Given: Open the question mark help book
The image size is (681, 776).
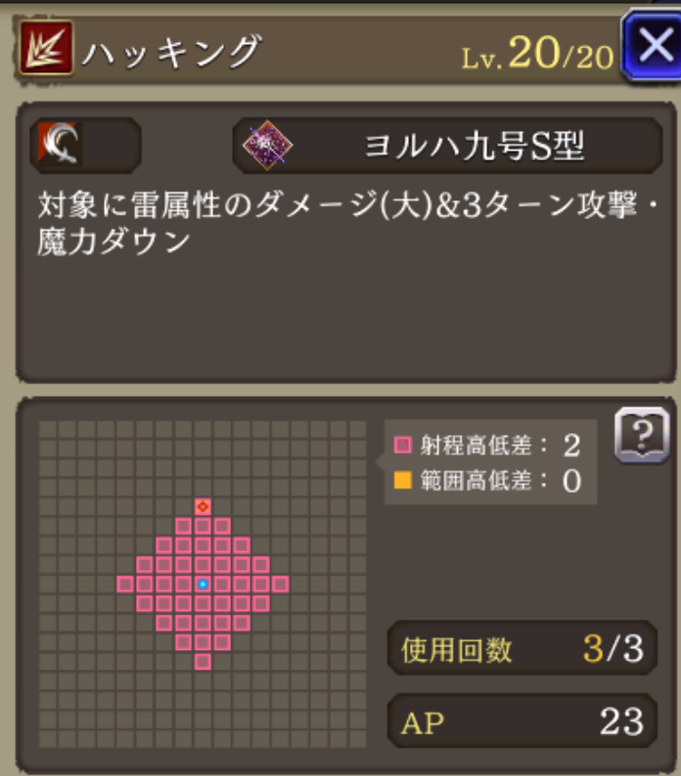Looking at the screenshot, I should point(642,435).
